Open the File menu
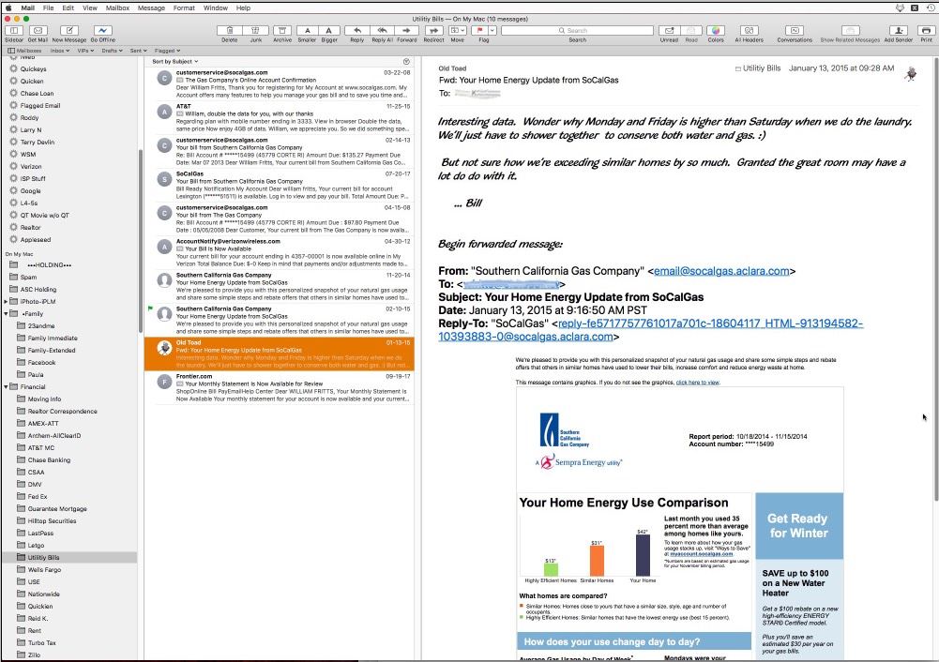Image resolution: width=939 pixels, height=662 pixels. [x=49, y=8]
